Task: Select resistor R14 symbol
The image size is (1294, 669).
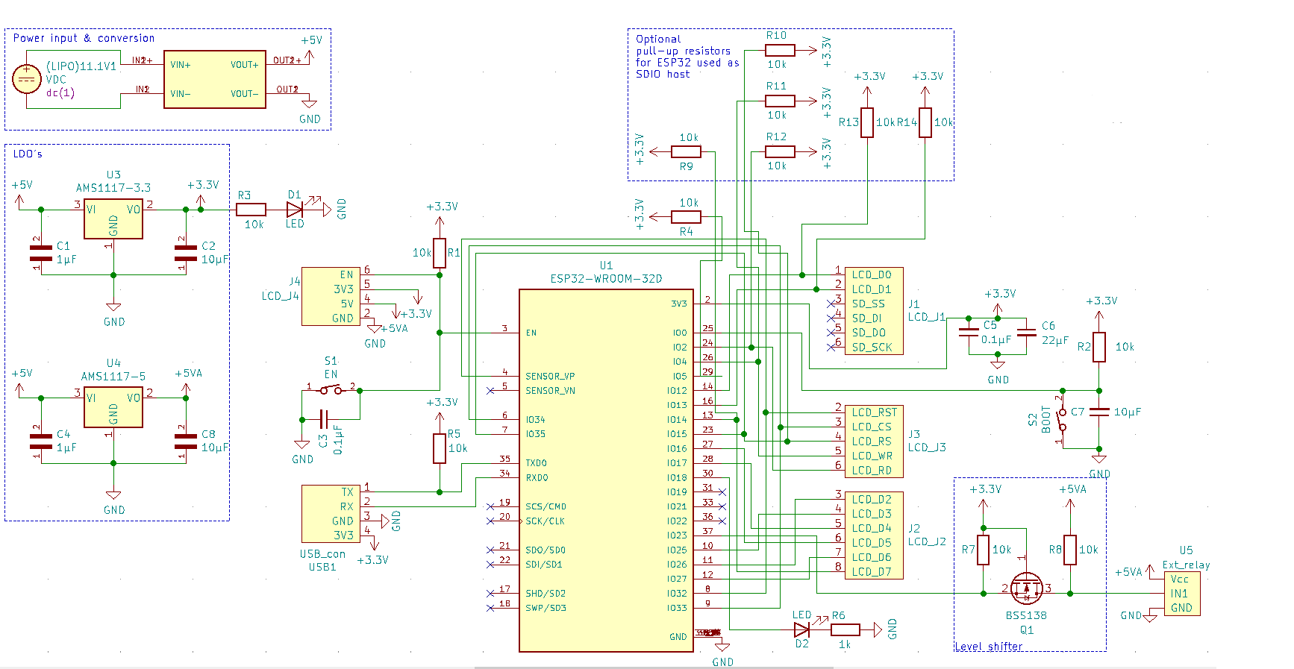Action: point(925,123)
